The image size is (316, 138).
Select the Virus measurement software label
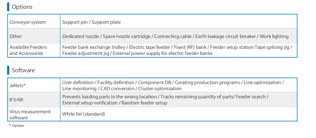(30, 114)
